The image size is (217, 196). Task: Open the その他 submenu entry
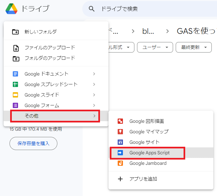(56, 116)
